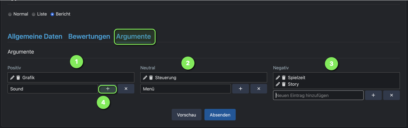Click the pencil icon next to Story
408x128 pixels.
(x=278, y=84)
